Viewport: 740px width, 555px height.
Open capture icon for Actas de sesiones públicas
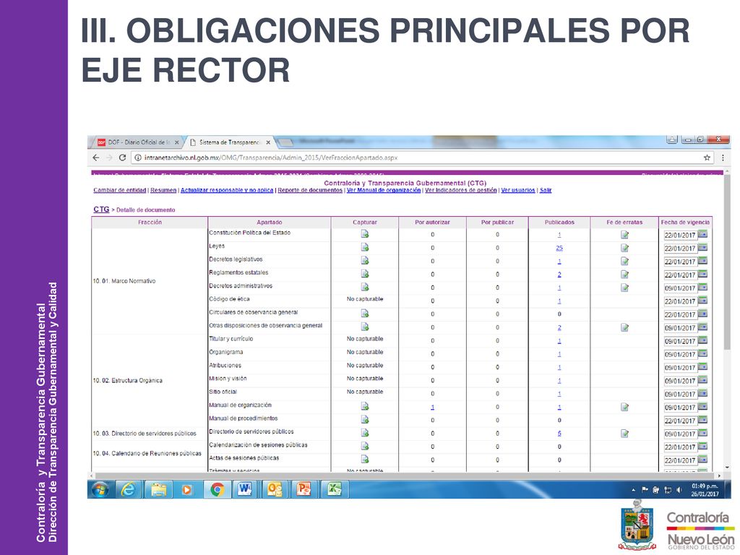point(364,459)
